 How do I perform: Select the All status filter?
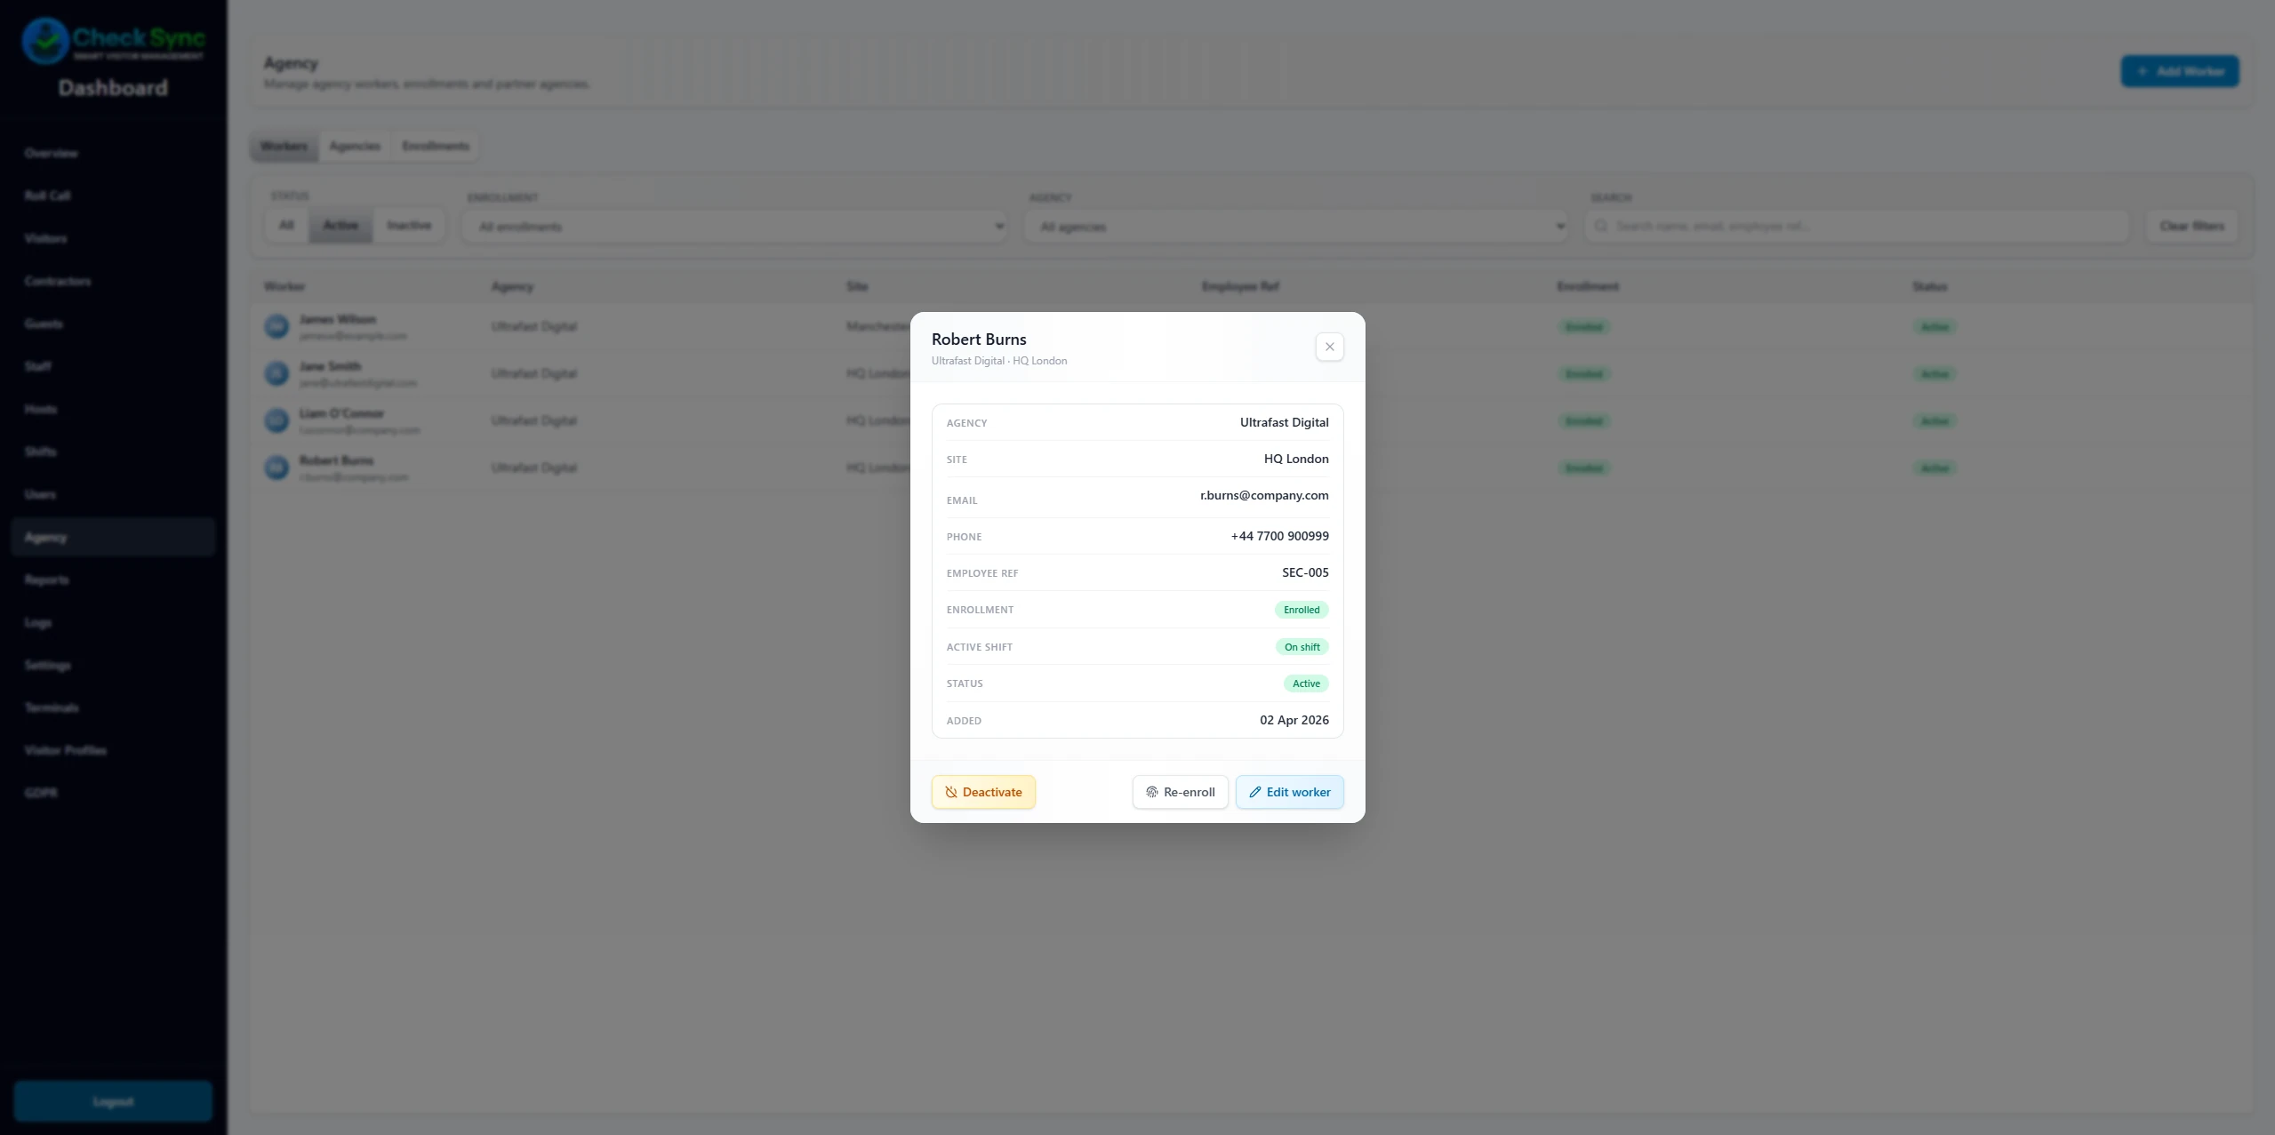[286, 226]
